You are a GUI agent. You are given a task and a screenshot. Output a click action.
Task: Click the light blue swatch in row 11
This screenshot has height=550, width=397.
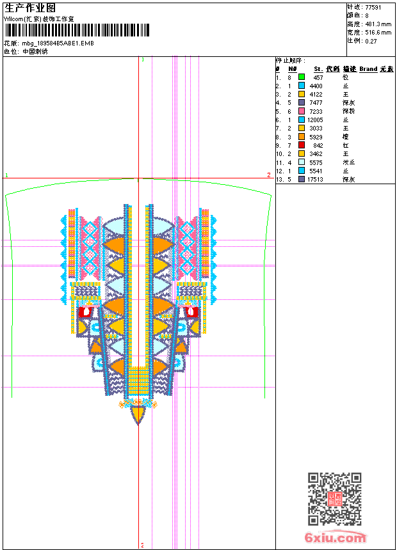coord(302,162)
